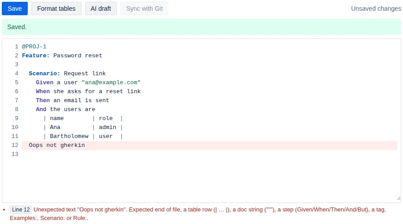Click the empty line 3 in the editor

click(210, 65)
